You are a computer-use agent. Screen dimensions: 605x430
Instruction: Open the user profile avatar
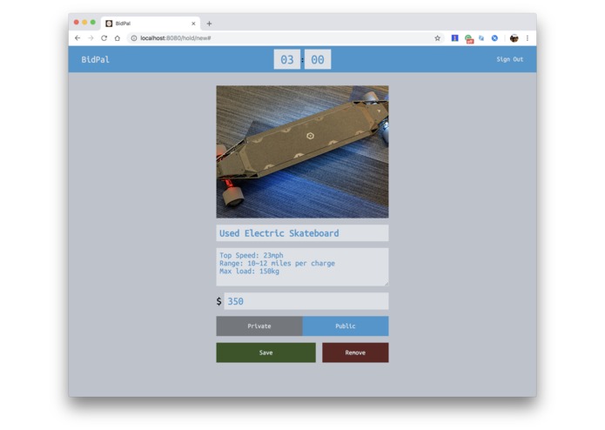coord(514,38)
